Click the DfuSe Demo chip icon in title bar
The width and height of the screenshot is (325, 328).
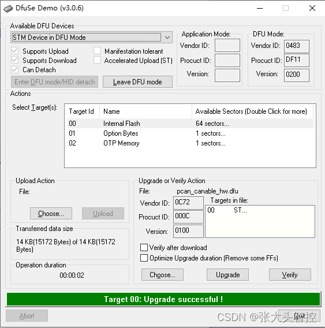tap(8, 9)
